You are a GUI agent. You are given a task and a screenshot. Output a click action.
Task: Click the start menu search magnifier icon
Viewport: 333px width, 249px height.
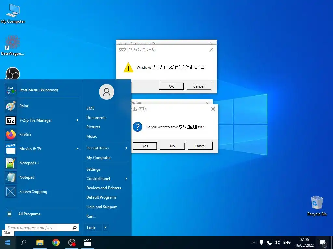(x=74, y=228)
